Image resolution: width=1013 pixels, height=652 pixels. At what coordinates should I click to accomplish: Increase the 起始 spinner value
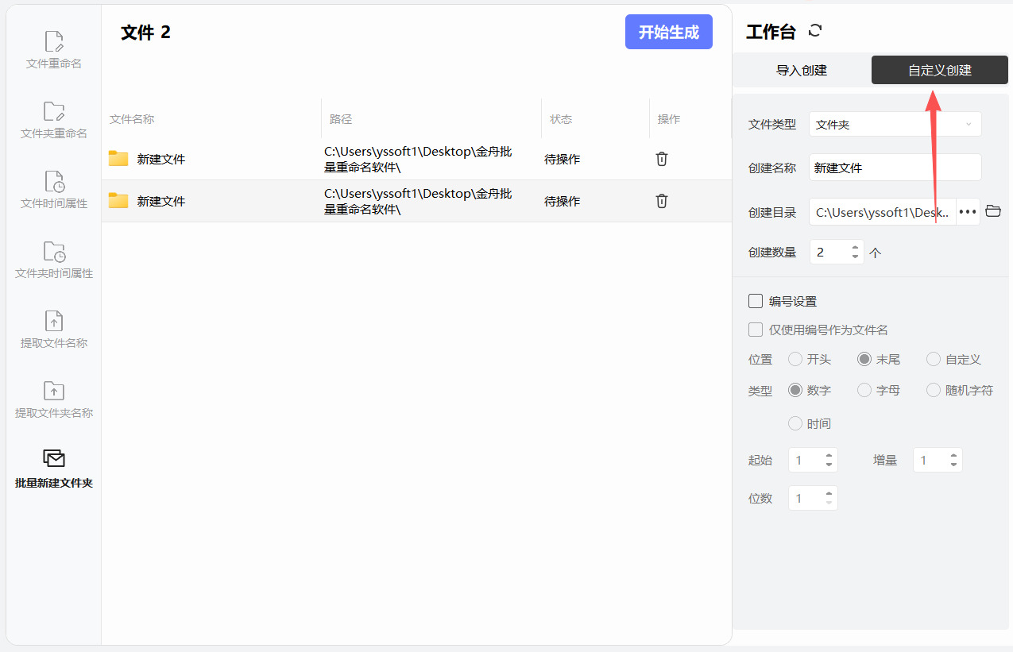click(829, 455)
